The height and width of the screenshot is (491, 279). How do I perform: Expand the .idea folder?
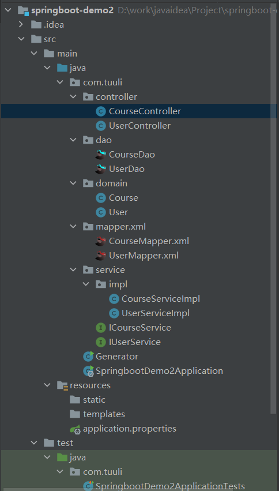pyautogui.click(x=21, y=24)
